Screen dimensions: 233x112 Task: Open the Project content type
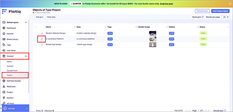pyautogui.click(x=10, y=75)
